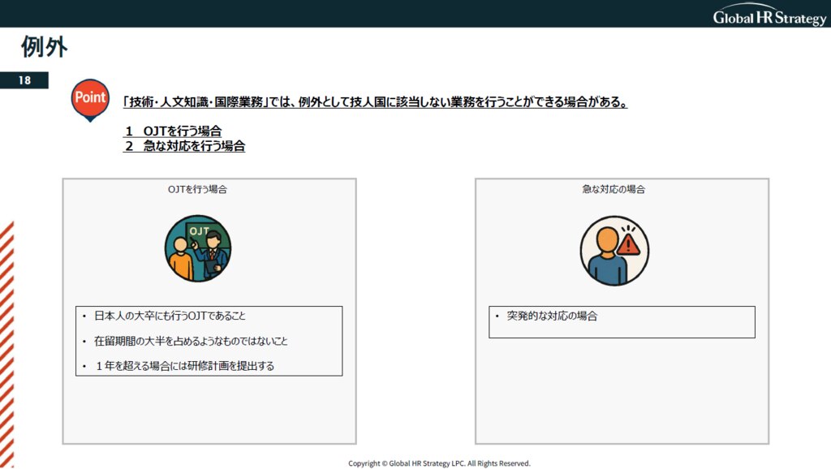Click the slide title 例外
831x469 pixels.
[x=44, y=48]
